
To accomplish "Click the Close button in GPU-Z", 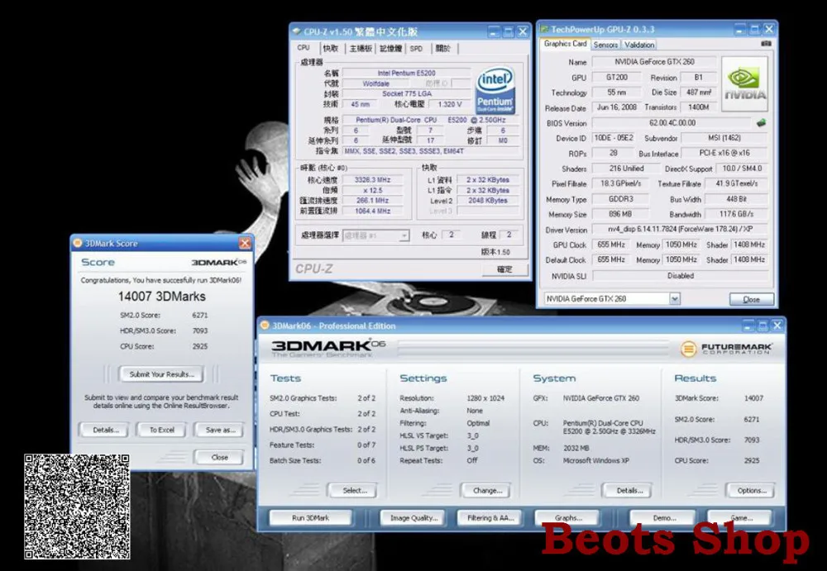I will pos(752,299).
